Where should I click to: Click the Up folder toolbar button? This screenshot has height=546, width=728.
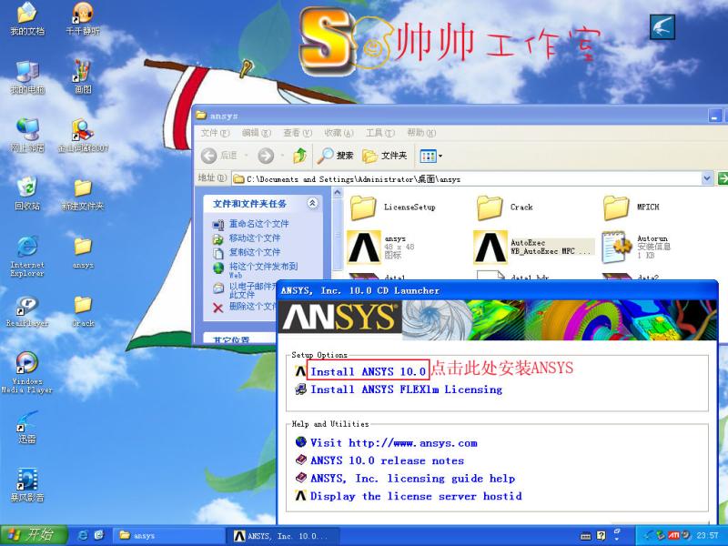point(299,156)
